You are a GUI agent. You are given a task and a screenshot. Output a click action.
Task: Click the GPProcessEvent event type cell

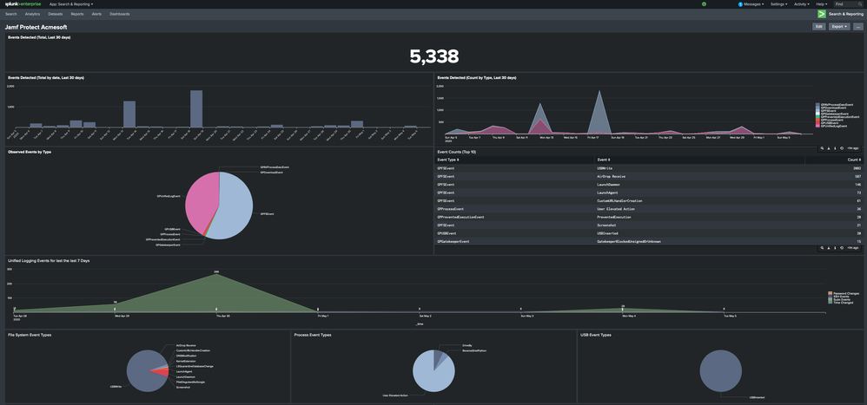click(450, 209)
